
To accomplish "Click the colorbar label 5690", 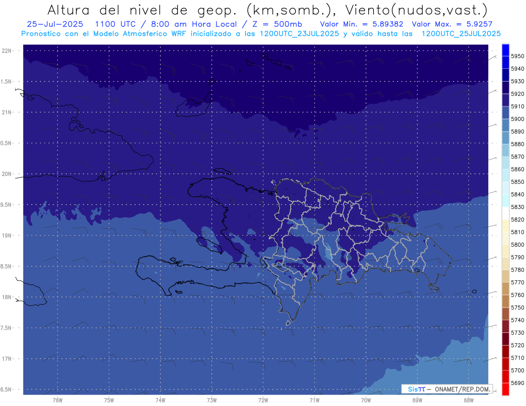I will pyautogui.click(x=517, y=383).
